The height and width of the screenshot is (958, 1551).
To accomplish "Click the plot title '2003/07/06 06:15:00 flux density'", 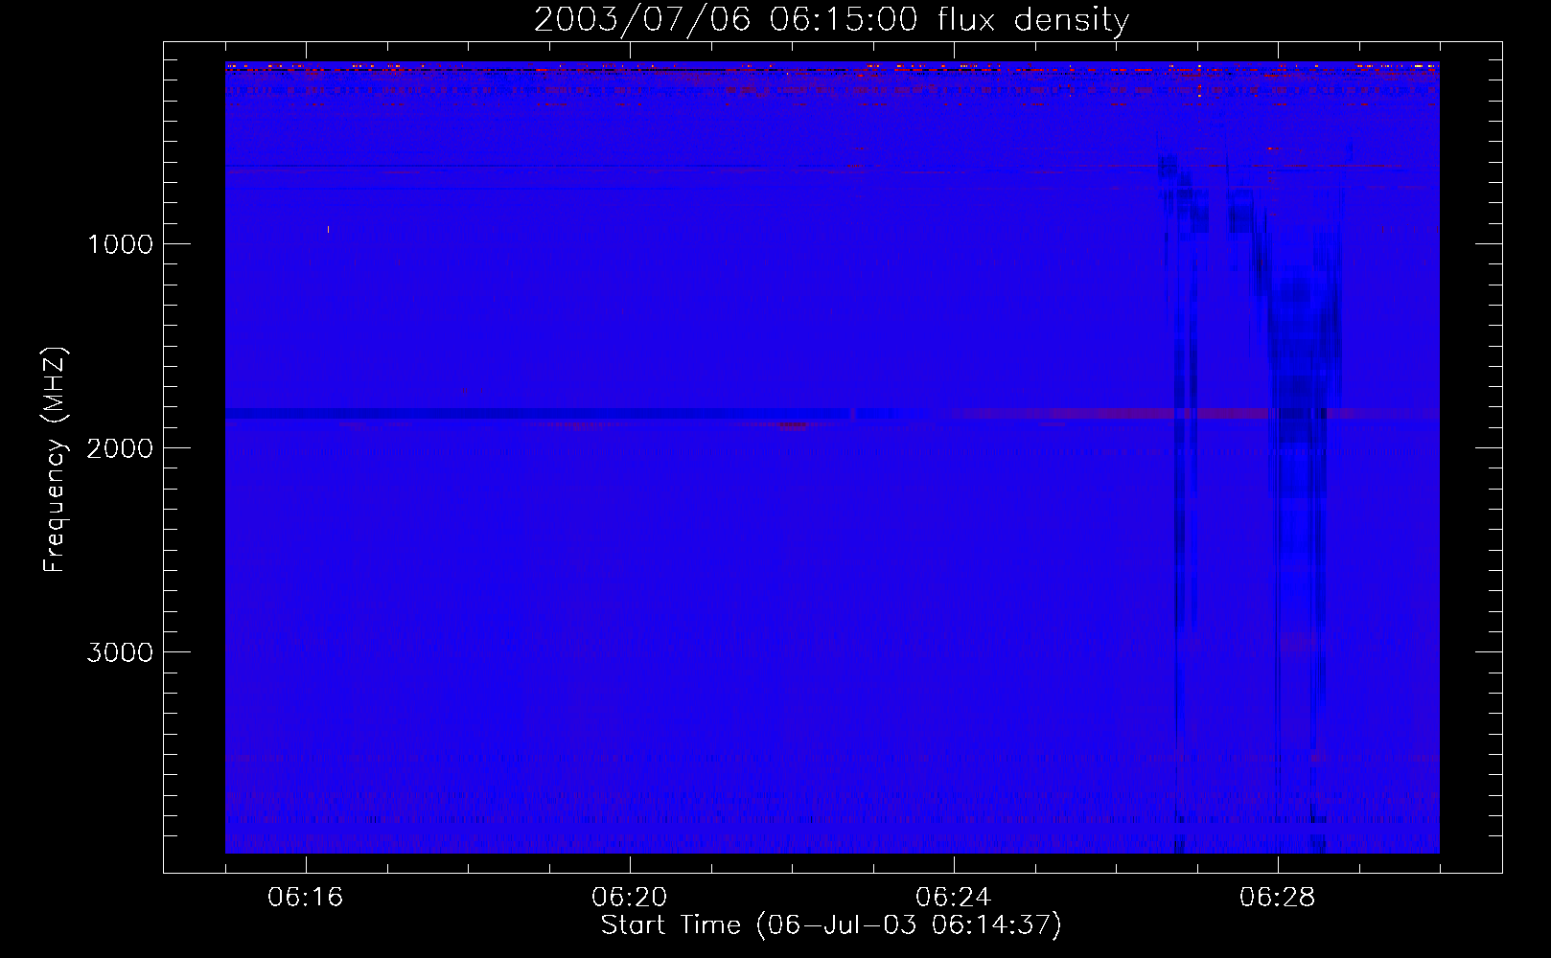I will coord(831,20).
